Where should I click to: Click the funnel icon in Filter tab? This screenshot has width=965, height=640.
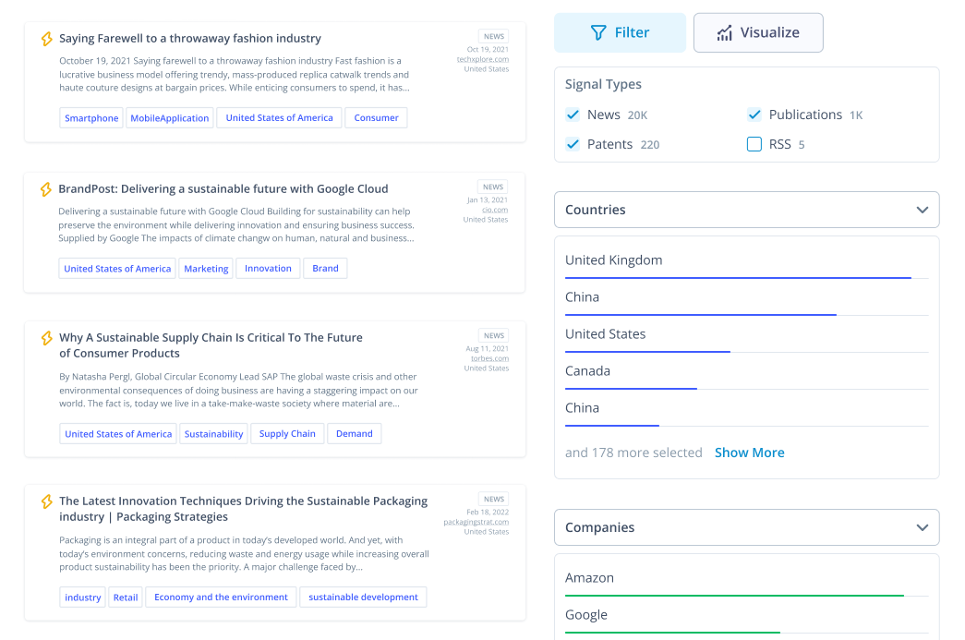pos(598,32)
